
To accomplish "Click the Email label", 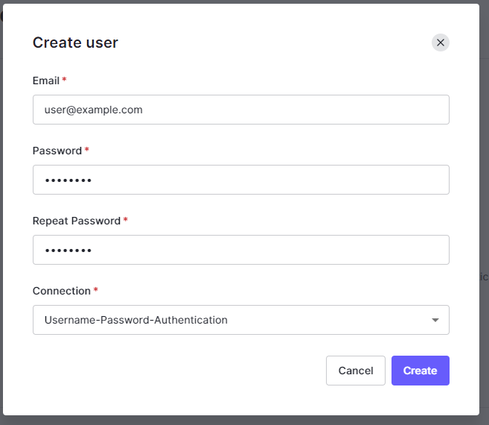I will (45, 81).
